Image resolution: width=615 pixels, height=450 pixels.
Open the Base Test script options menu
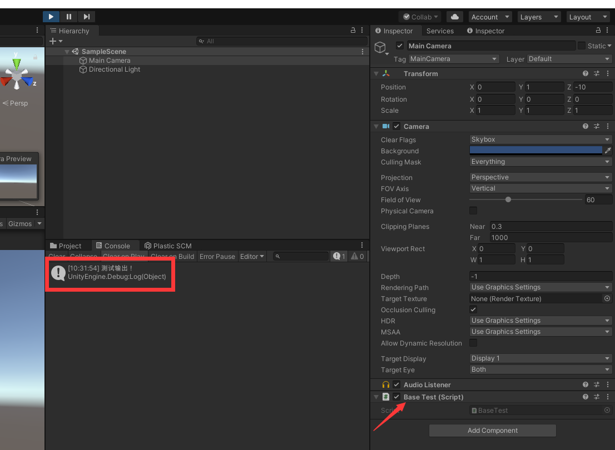[608, 397]
